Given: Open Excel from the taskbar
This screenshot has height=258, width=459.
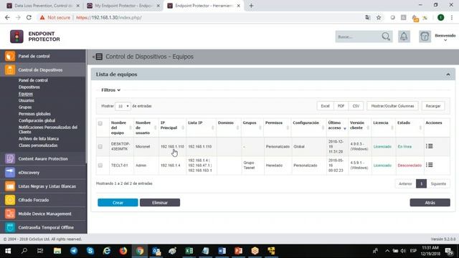Looking at the screenshot, I should pyautogui.click(x=189, y=251).
